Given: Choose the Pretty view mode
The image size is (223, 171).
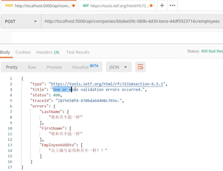Looking at the screenshot, I should pos(11,67).
